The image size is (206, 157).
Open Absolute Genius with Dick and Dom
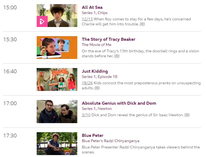(x=119, y=103)
